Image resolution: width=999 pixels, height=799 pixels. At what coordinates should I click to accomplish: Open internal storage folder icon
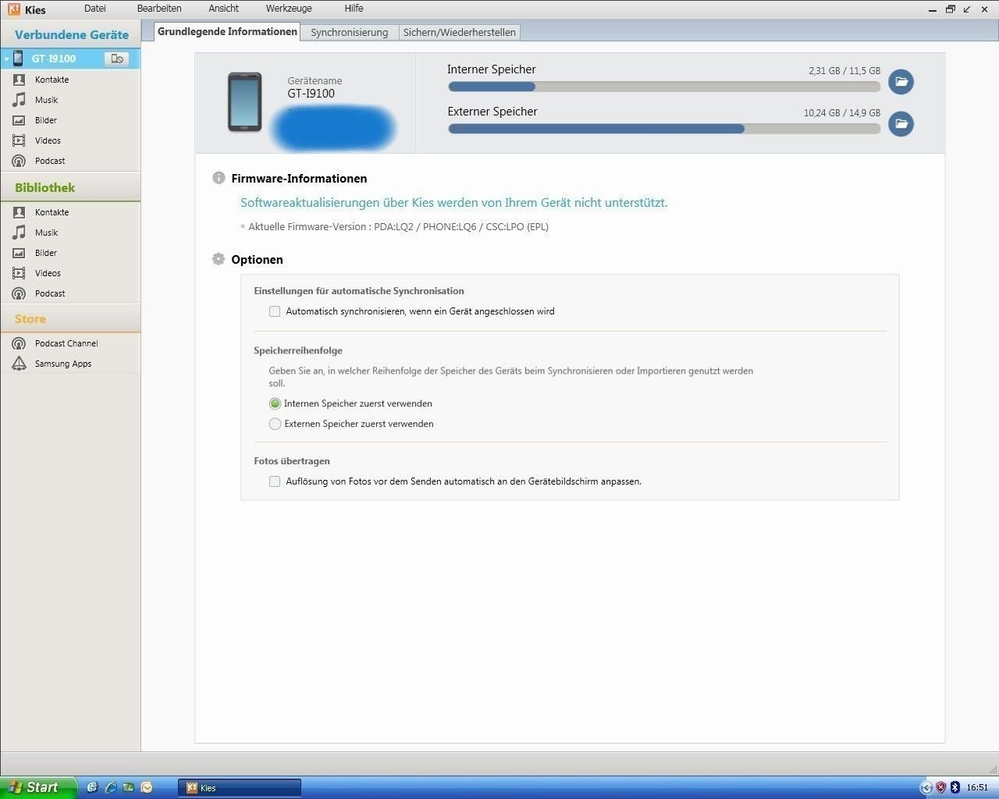(x=901, y=81)
